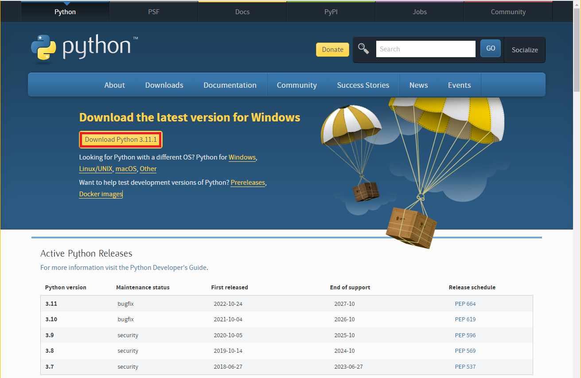Click version 3.11 in the table
The image size is (581, 378).
coord(51,304)
